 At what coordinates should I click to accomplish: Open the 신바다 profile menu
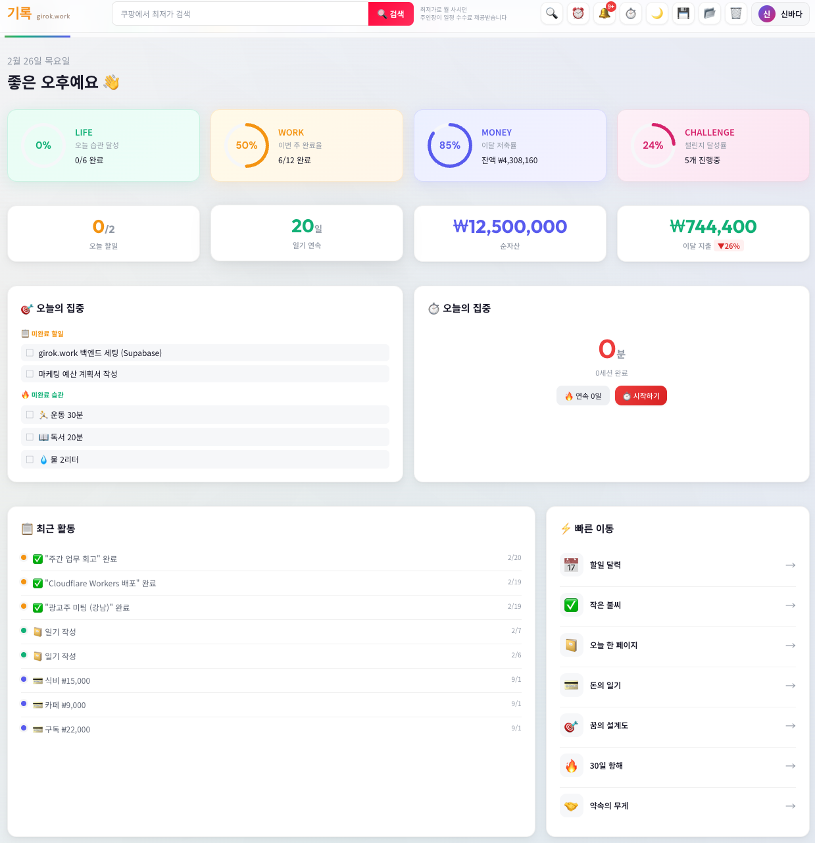780,13
